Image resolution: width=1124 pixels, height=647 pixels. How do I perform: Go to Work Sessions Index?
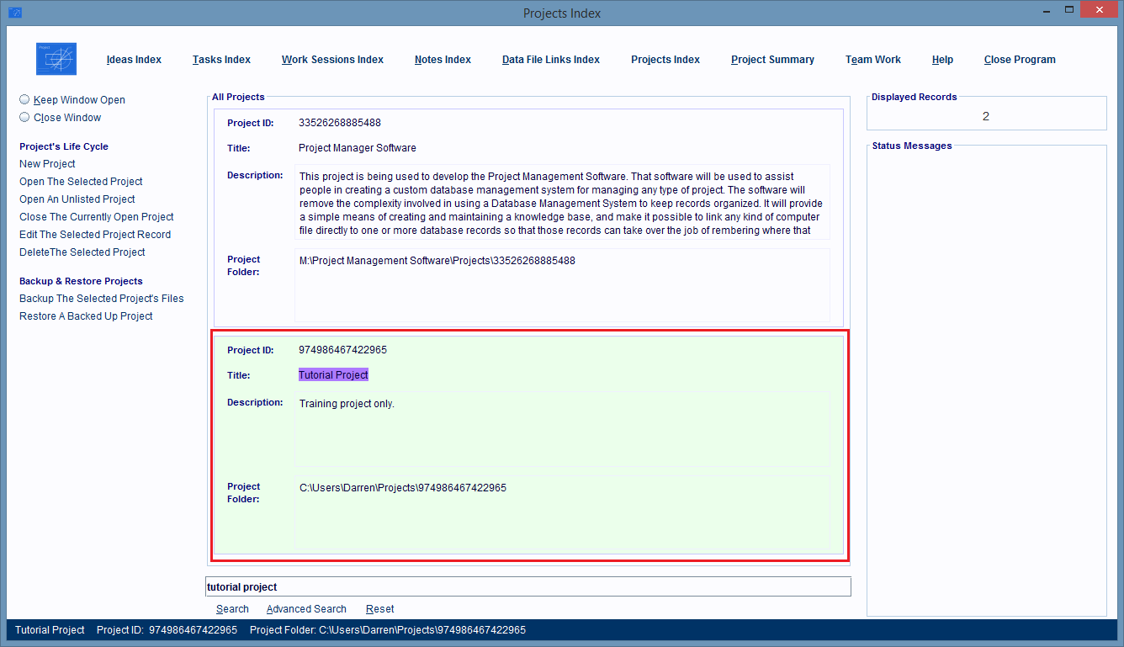[x=332, y=60]
